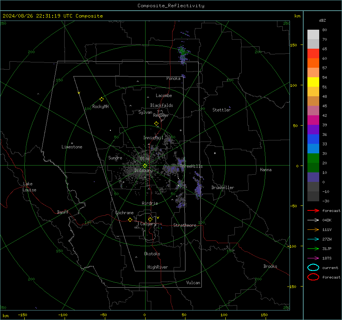
Task: Click the purple echo cluster north of Ponoka
Action: (183, 55)
